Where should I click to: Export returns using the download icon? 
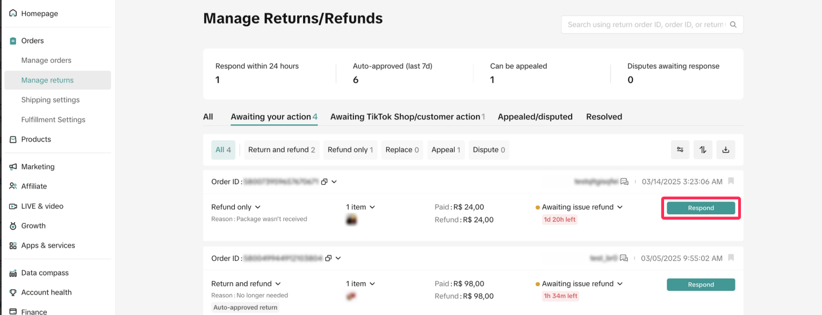(725, 149)
